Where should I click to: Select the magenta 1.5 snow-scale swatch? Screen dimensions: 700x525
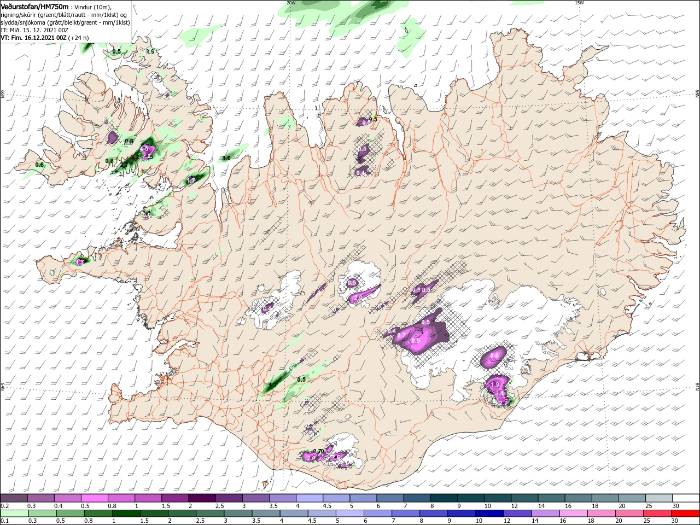[x=174, y=498]
